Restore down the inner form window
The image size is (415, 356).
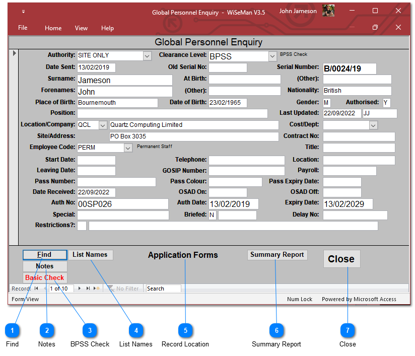tap(375, 28)
